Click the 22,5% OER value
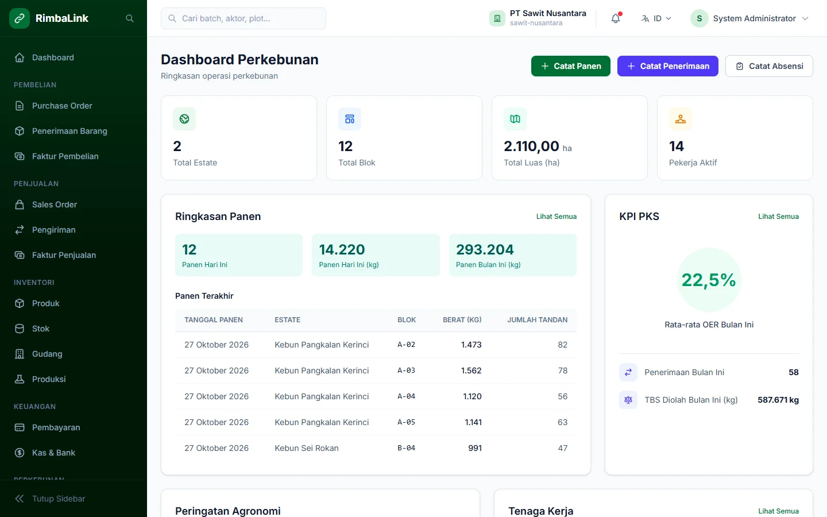The image size is (827, 517). point(709,280)
